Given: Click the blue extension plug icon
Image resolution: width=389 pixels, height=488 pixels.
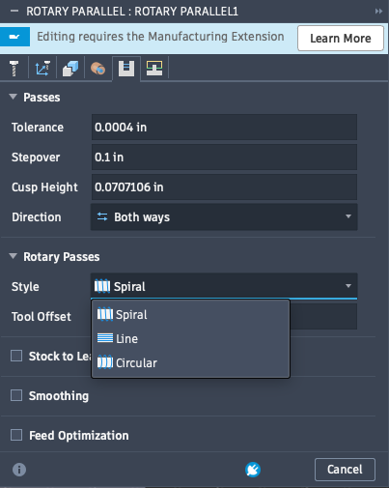Looking at the screenshot, I should [x=253, y=470].
